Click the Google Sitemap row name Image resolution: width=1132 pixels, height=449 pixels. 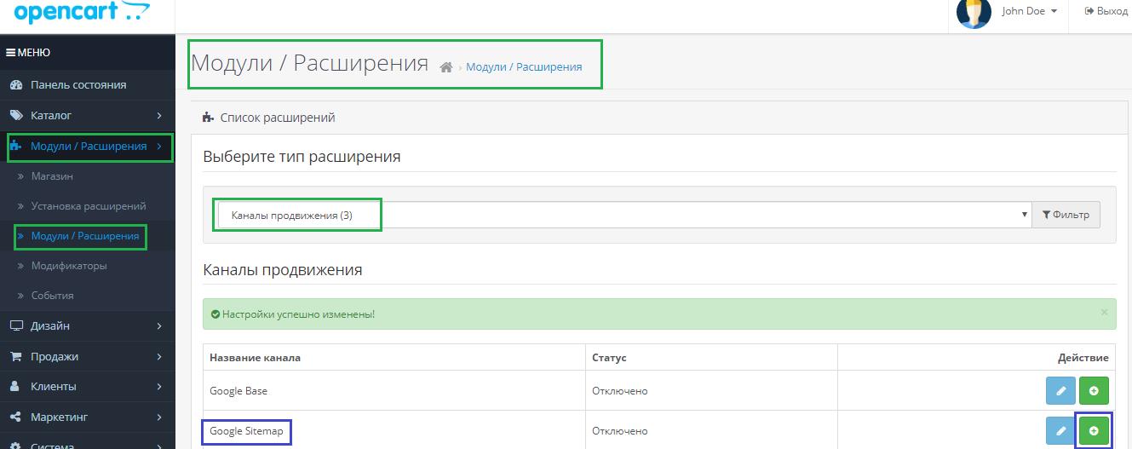247,431
